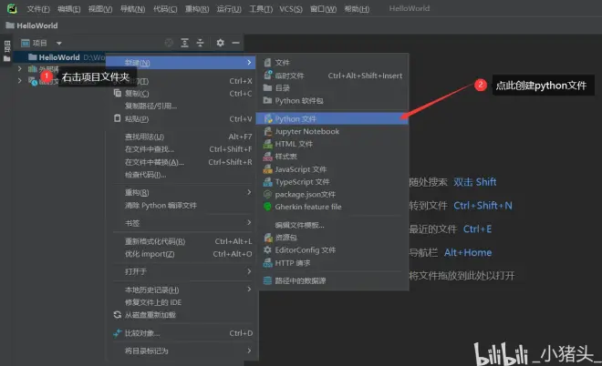
Task: Create a new 目录 folder
Action: [332, 88]
